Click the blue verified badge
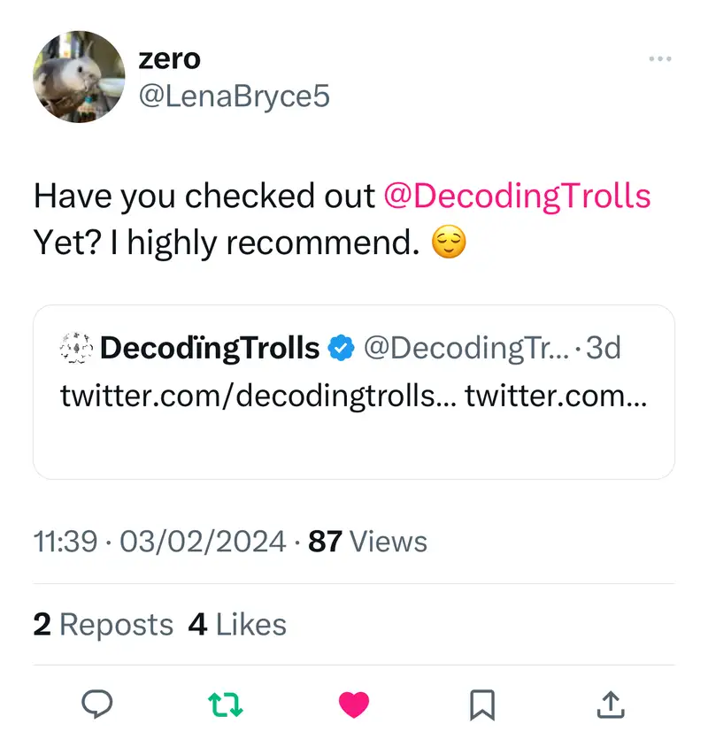Screen dimensions: 708x747 click(x=340, y=349)
